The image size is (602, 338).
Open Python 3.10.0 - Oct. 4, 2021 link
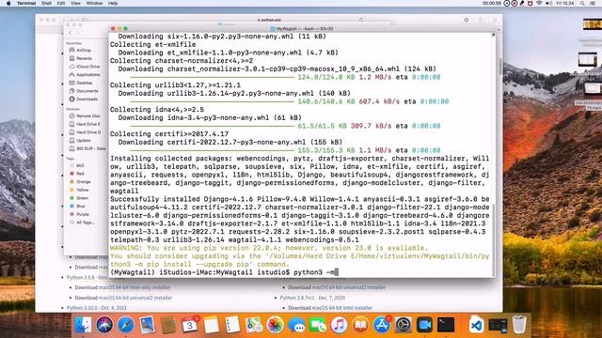96,308
